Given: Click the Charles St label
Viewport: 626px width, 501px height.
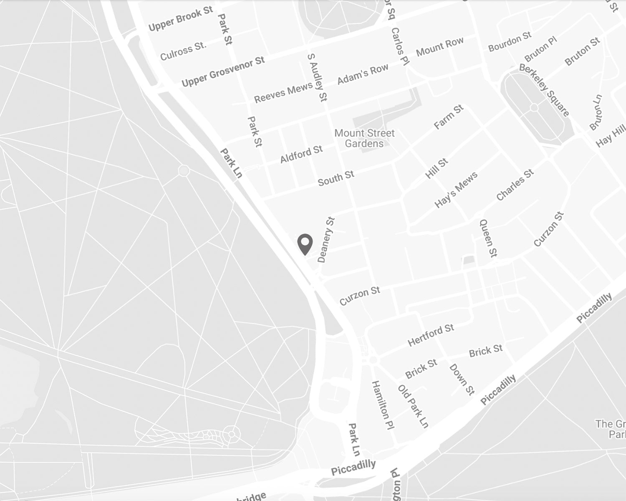Looking at the screenshot, I should point(515,185).
